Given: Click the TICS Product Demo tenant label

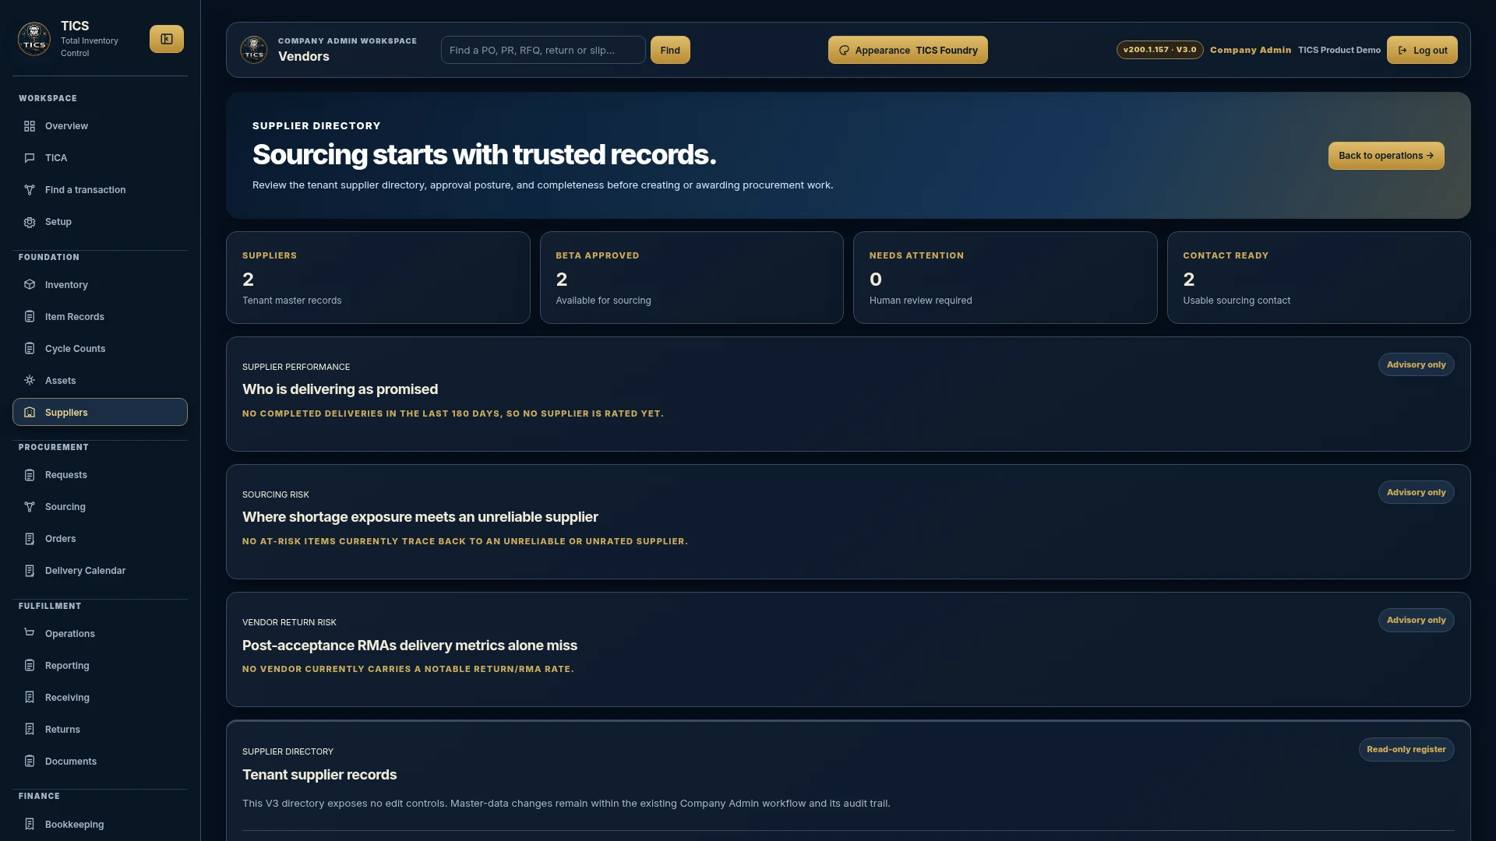Looking at the screenshot, I should [x=1339, y=50].
